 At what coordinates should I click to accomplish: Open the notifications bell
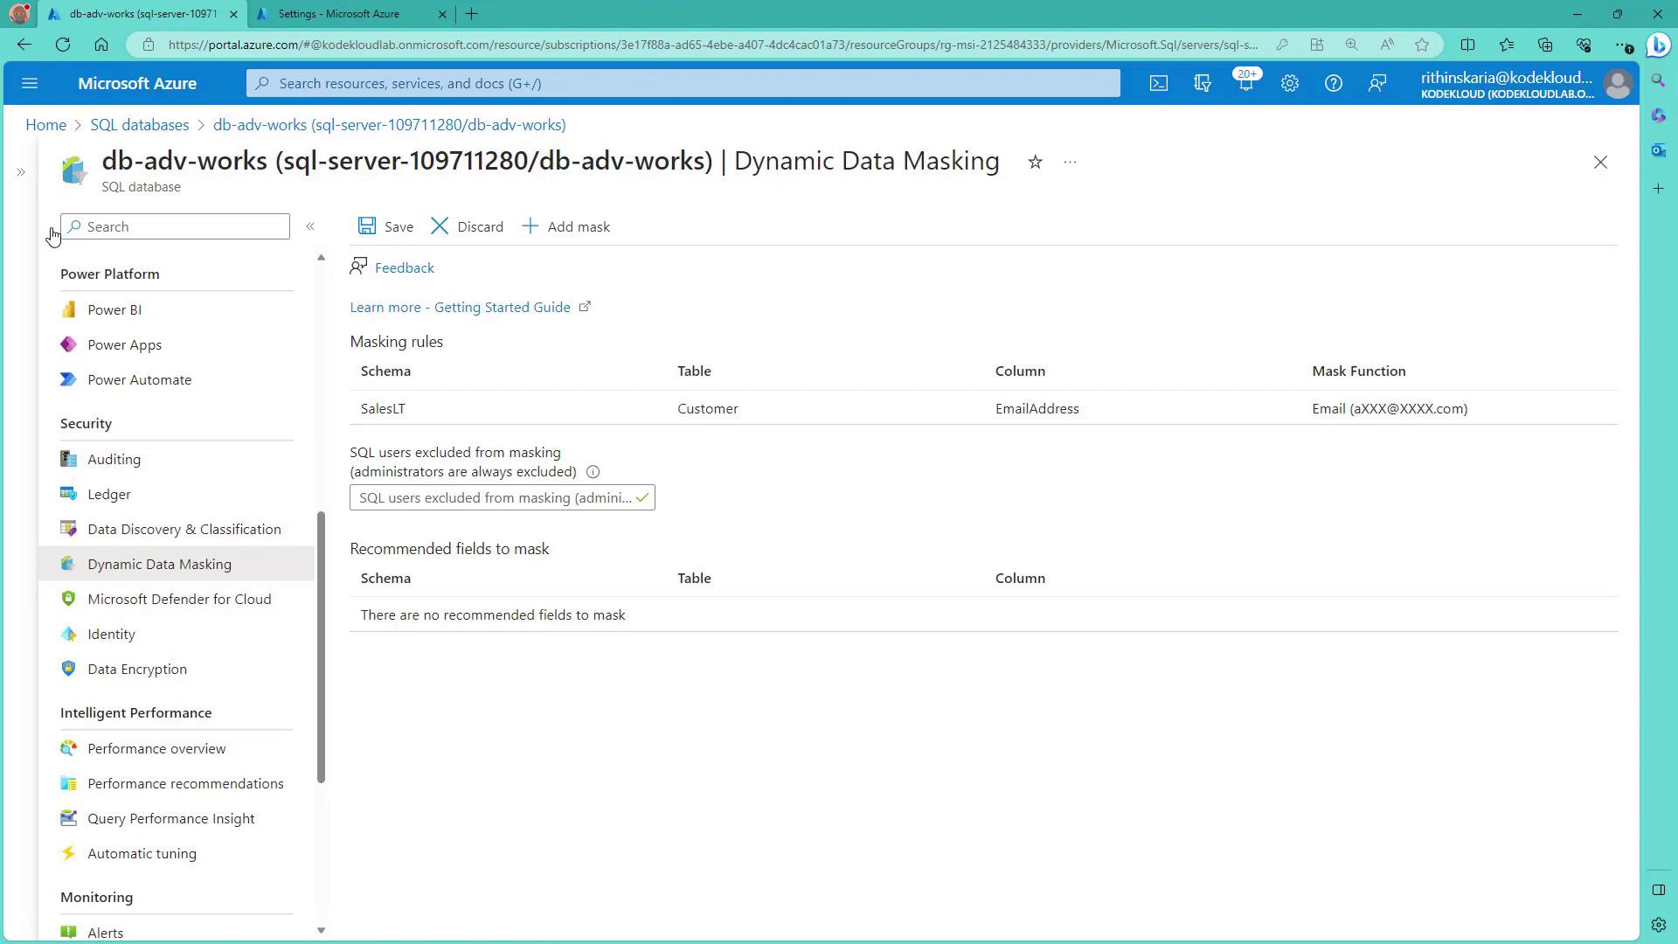tap(1245, 83)
